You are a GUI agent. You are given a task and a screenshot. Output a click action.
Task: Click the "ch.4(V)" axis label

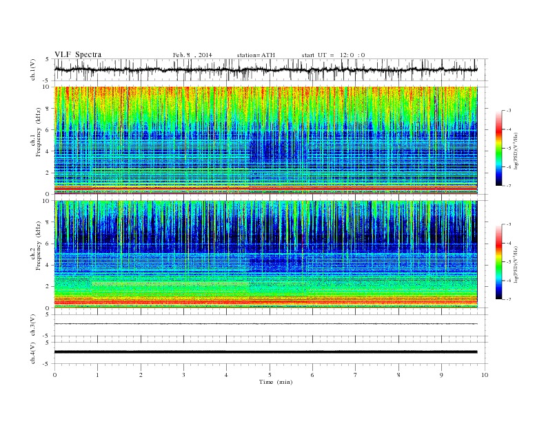point(33,353)
